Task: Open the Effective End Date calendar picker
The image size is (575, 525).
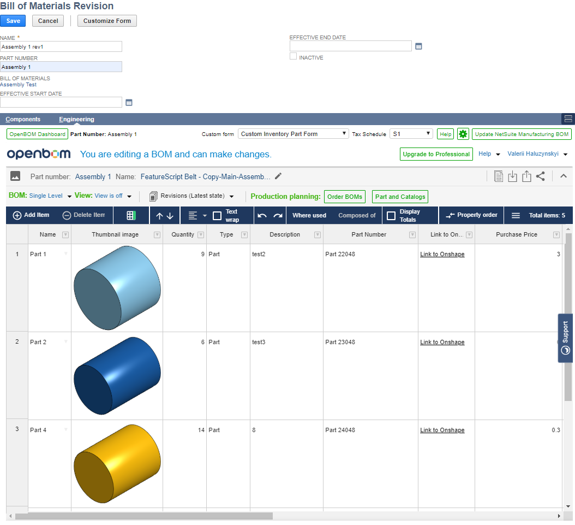Action: [x=418, y=46]
